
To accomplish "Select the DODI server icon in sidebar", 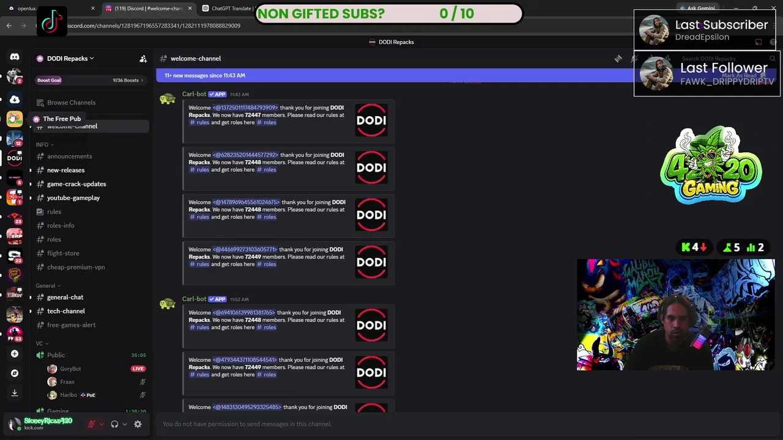I will pyautogui.click(x=15, y=158).
